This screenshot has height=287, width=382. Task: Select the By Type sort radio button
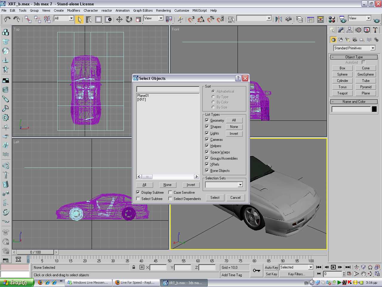point(213,97)
